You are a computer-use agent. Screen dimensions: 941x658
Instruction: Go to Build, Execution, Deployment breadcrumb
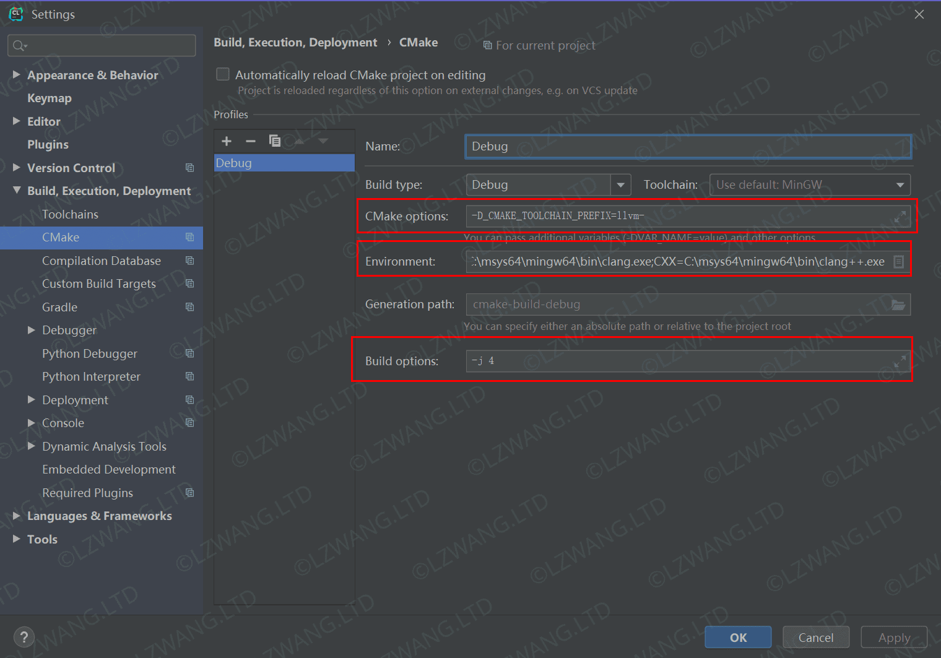(295, 43)
